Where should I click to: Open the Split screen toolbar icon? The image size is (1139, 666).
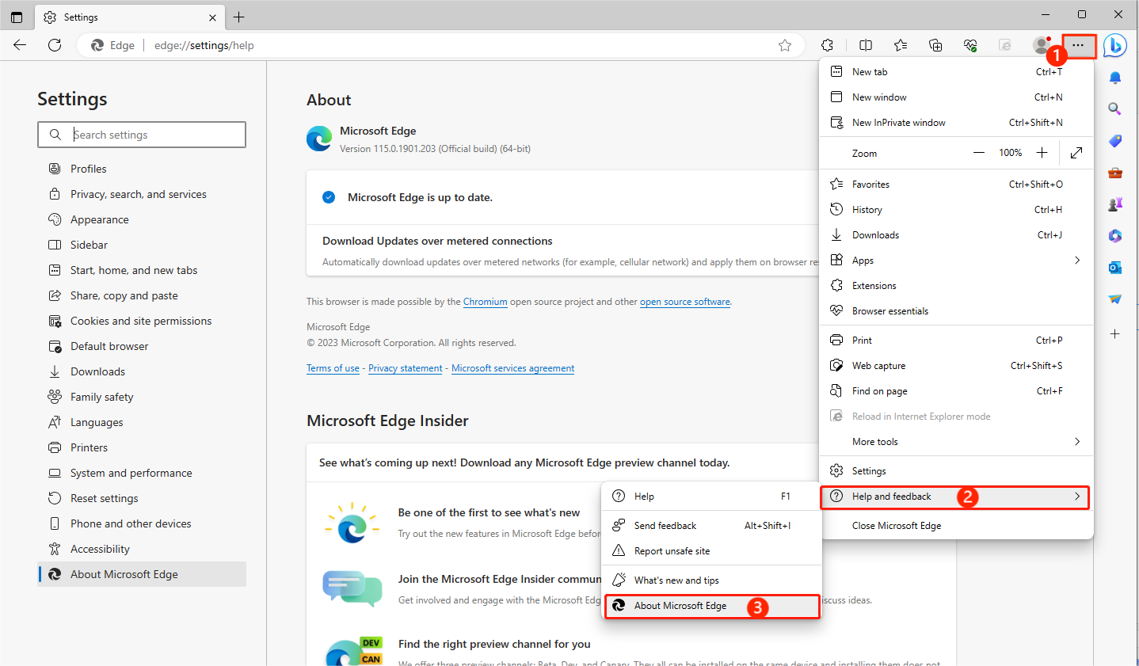click(866, 45)
